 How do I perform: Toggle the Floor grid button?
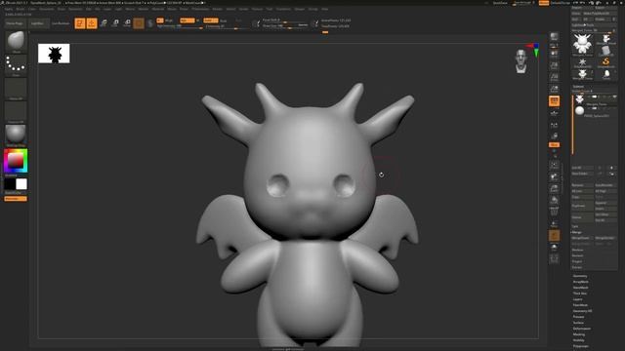pos(554,113)
